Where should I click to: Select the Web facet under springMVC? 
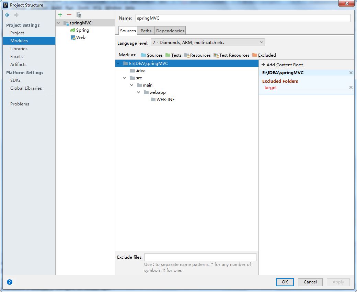(81, 37)
